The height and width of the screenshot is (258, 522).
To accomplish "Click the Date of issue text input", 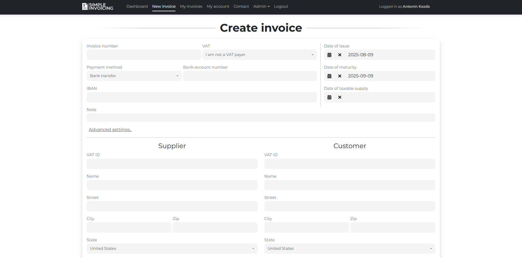I will [x=390, y=55].
